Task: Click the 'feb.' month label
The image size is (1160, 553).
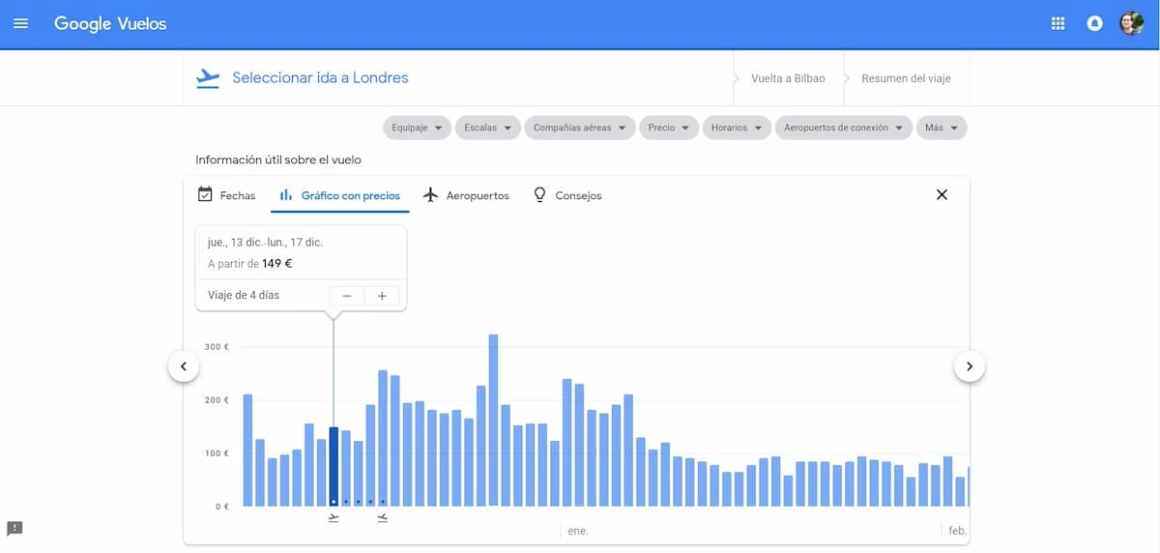Action: 957,531
